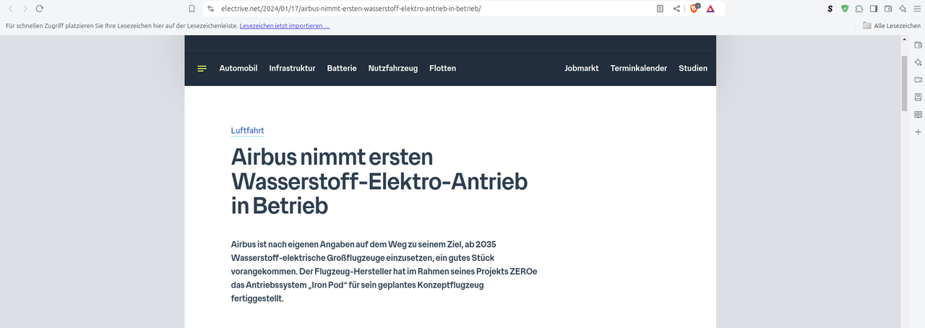Open the Nutzfahrzeug navigation section
The height and width of the screenshot is (328, 925).
pyautogui.click(x=393, y=69)
